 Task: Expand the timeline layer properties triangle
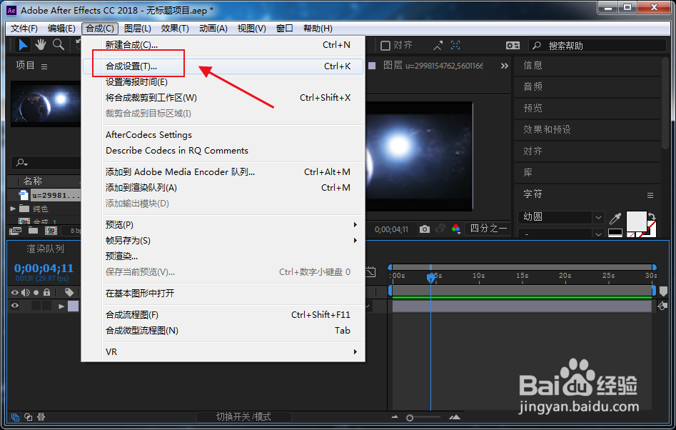coord(61,306)
